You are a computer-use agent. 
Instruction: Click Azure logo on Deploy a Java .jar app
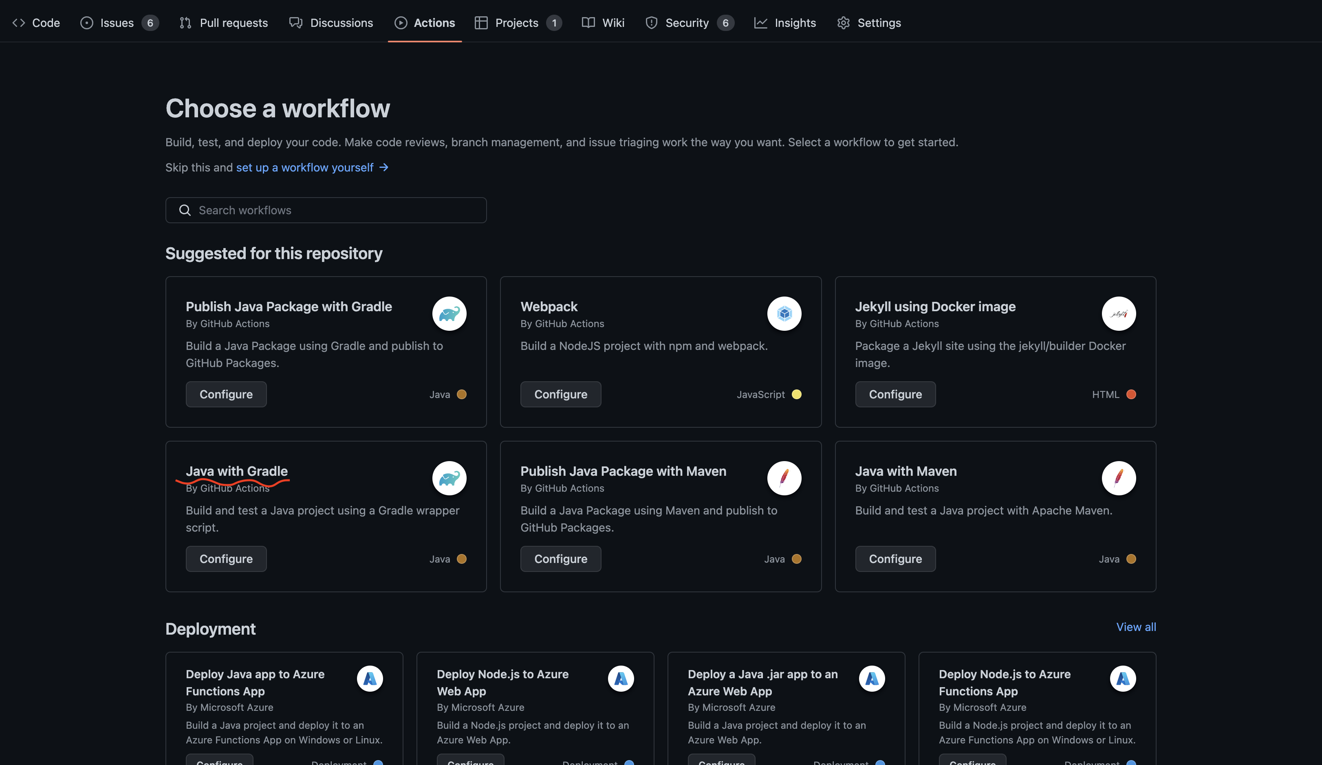tap(872, 679)
